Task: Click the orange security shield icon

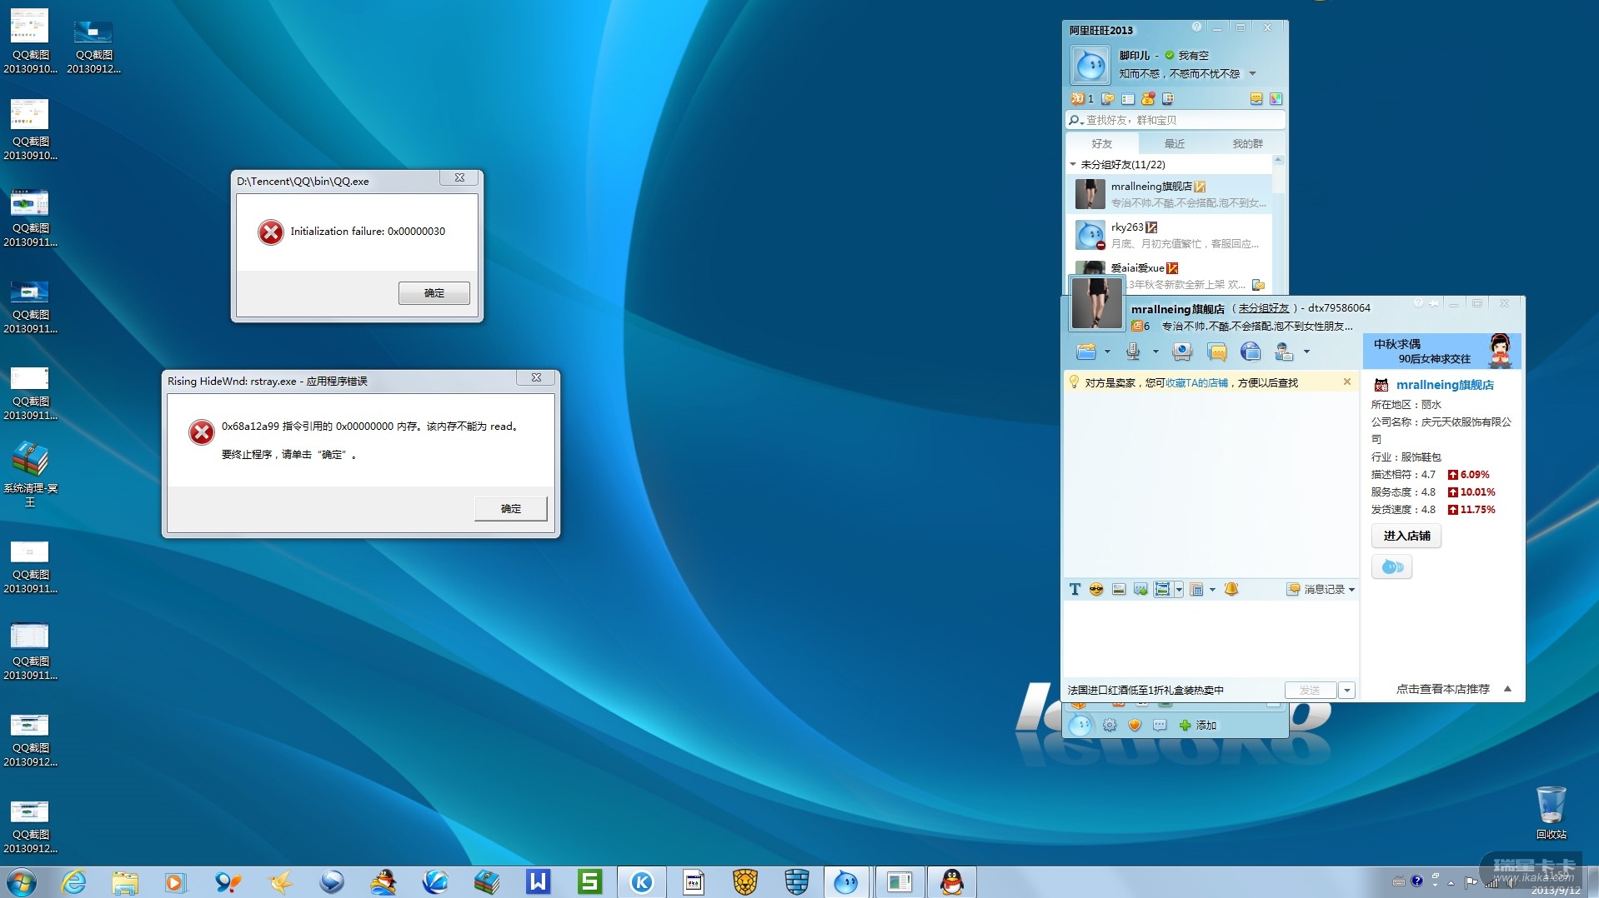Action: (x=1134, y=726)
